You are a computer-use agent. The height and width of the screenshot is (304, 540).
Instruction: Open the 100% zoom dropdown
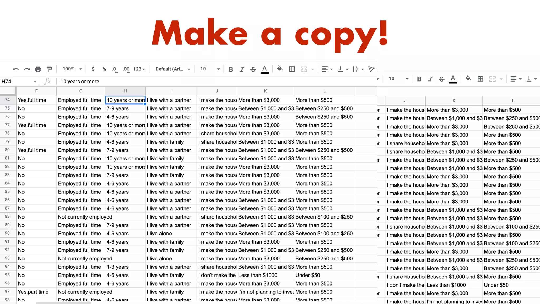coord(73,69)
